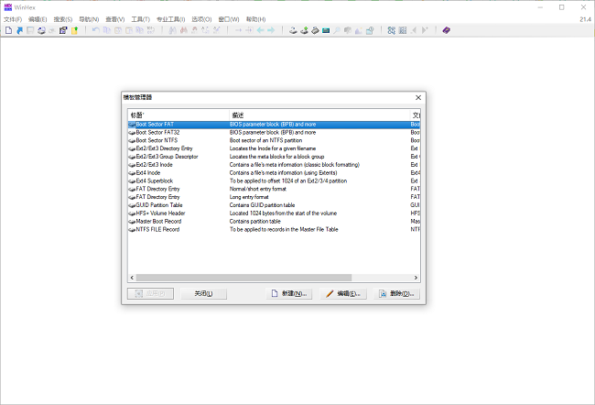This screenshot has width=595, height=405.
Task: Click the purple help book icon
Action: 447,30
